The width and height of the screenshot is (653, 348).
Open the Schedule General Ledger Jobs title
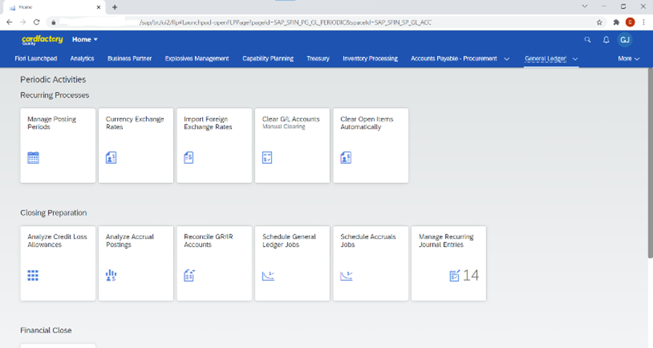point(289,240)
